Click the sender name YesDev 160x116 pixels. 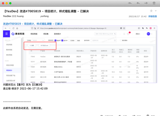click(x=7, y=16)
